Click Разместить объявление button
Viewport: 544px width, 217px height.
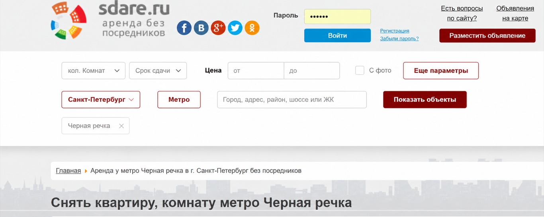point(487,36)
